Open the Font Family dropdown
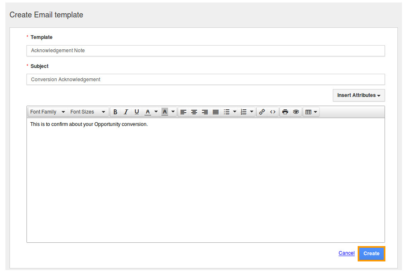Screen dimensions: 409x278 (x=48, y=112)
